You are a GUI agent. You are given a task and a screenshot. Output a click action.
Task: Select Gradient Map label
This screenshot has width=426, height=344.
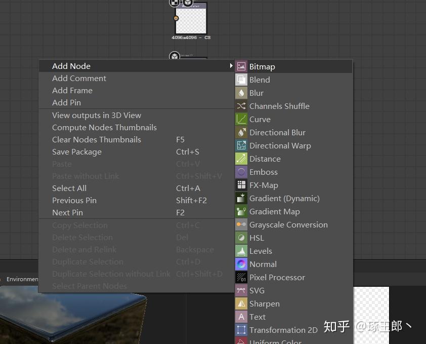275,212
